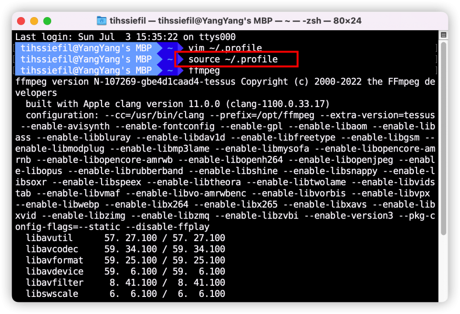Click the red close window button
This screenshot has width=460, height=314.
point(21,21)
